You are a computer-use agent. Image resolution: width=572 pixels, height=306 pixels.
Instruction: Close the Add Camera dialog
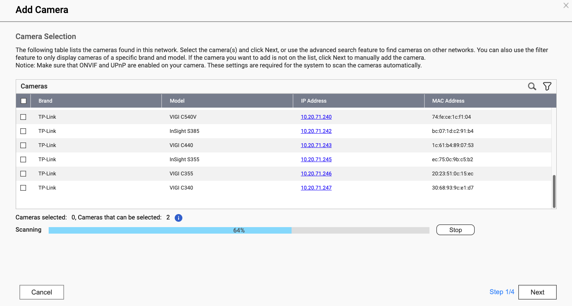(566, 6)
